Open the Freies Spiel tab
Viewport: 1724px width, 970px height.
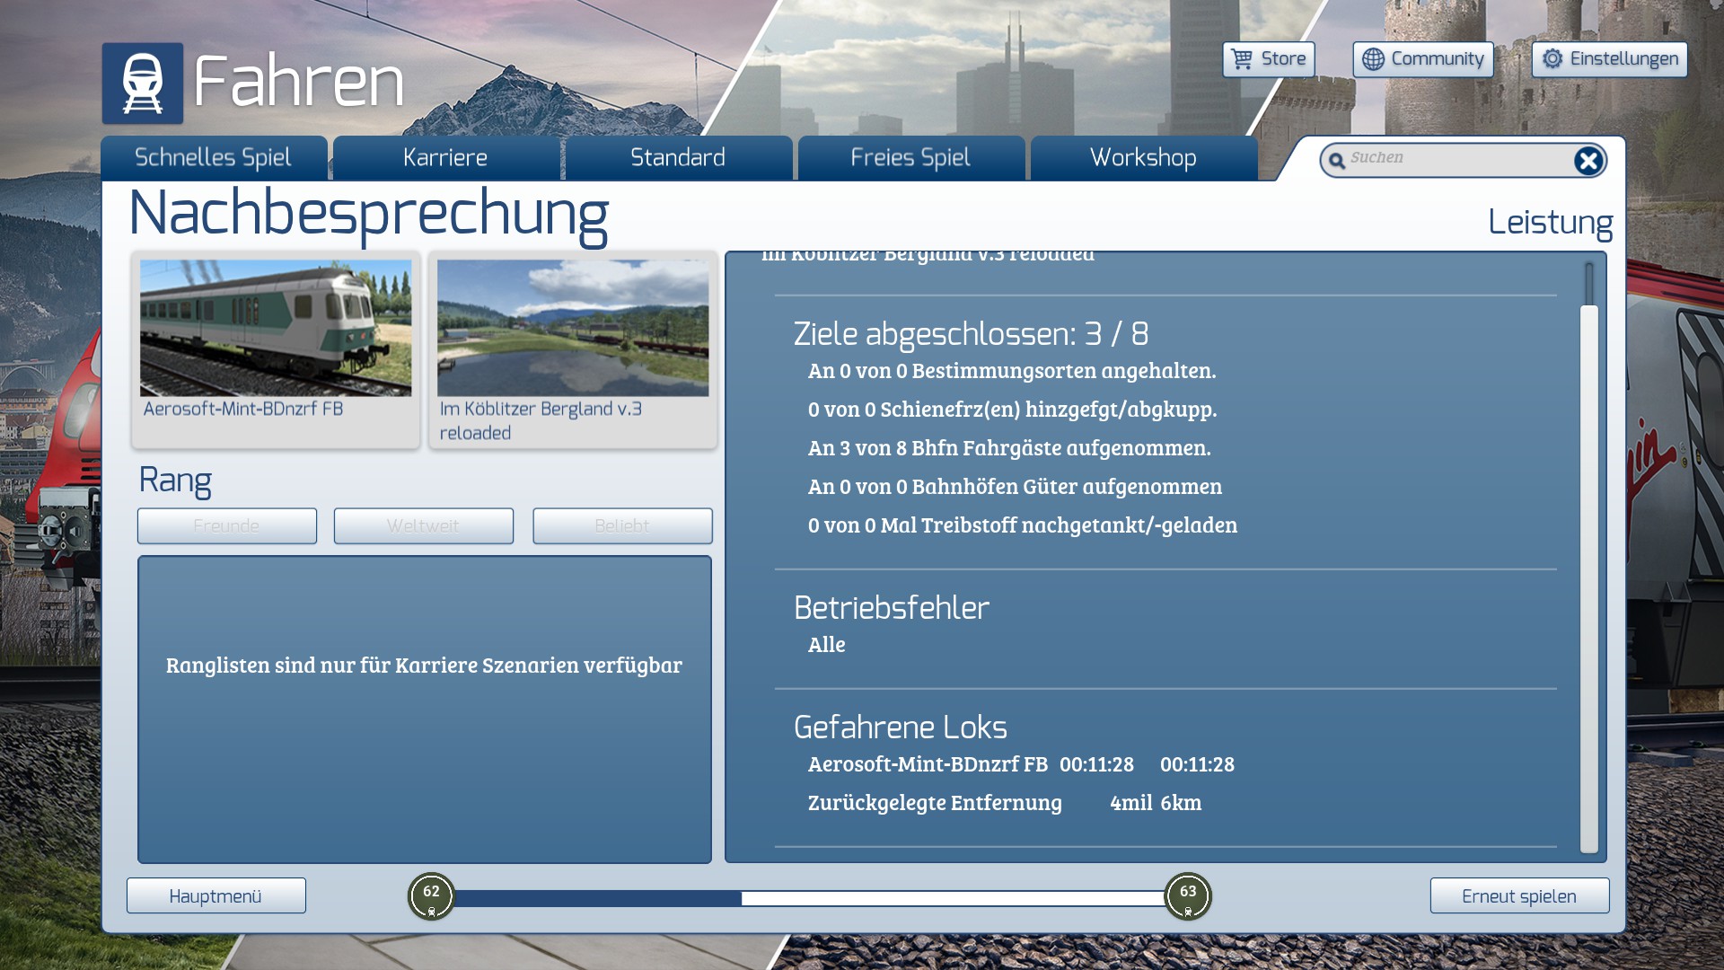[x=910, y=158]
